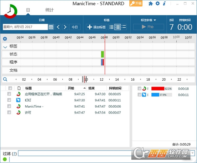Check the 62.1% summary row checkbox
Screen dimensions: 197x163
coord(140,89)
